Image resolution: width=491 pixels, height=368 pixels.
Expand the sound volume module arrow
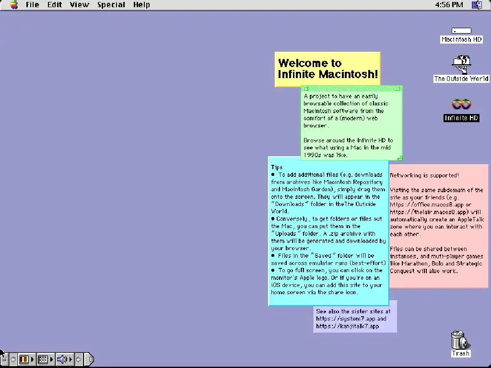[x=70, y=359]
